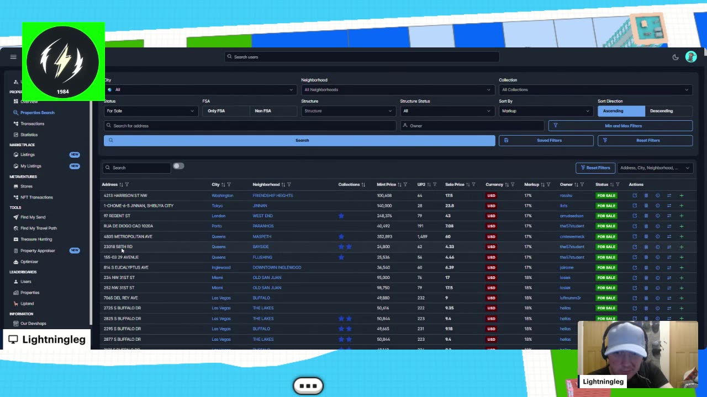Viewport: 707px width, 397px height.
Task: Open the hamburger menu icon
Action: (13, 57)
